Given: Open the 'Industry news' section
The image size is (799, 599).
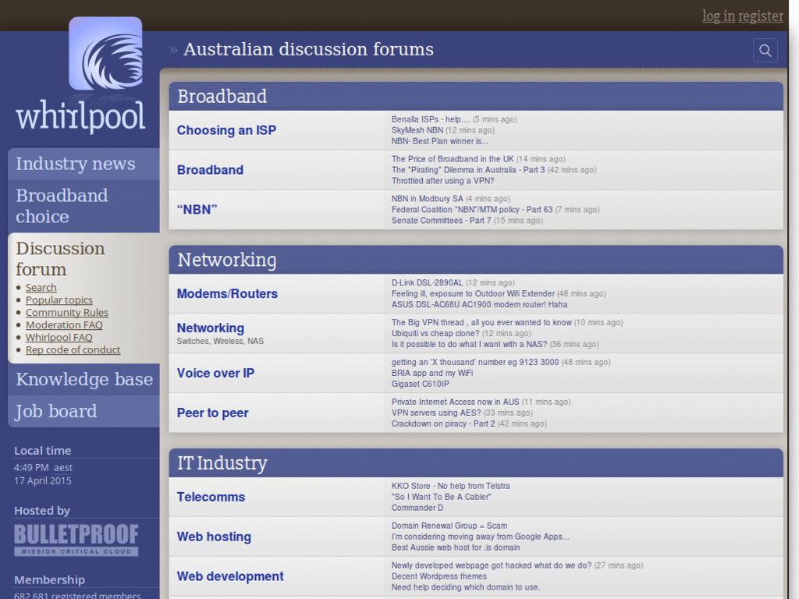Looking at the screenshot, I should pos(75,164).
